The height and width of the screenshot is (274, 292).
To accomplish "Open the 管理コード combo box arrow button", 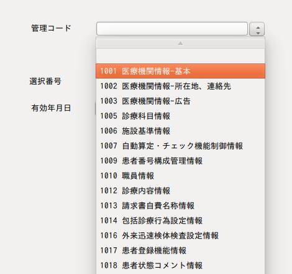I will coord(257,29).
